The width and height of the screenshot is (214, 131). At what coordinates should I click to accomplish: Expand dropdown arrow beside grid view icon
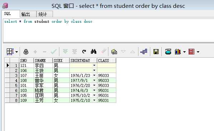point(17,52)
